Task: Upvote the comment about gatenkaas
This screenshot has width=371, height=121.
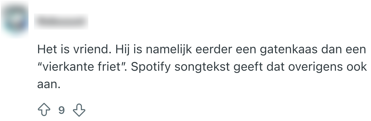Action: pos(44,110)
